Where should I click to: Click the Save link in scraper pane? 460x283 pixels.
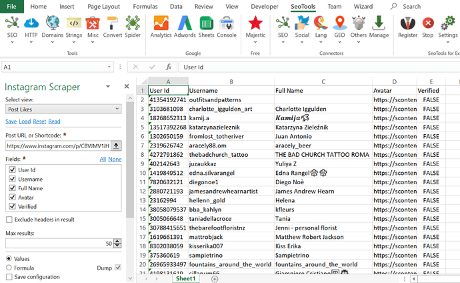click(x=11, y=121)
